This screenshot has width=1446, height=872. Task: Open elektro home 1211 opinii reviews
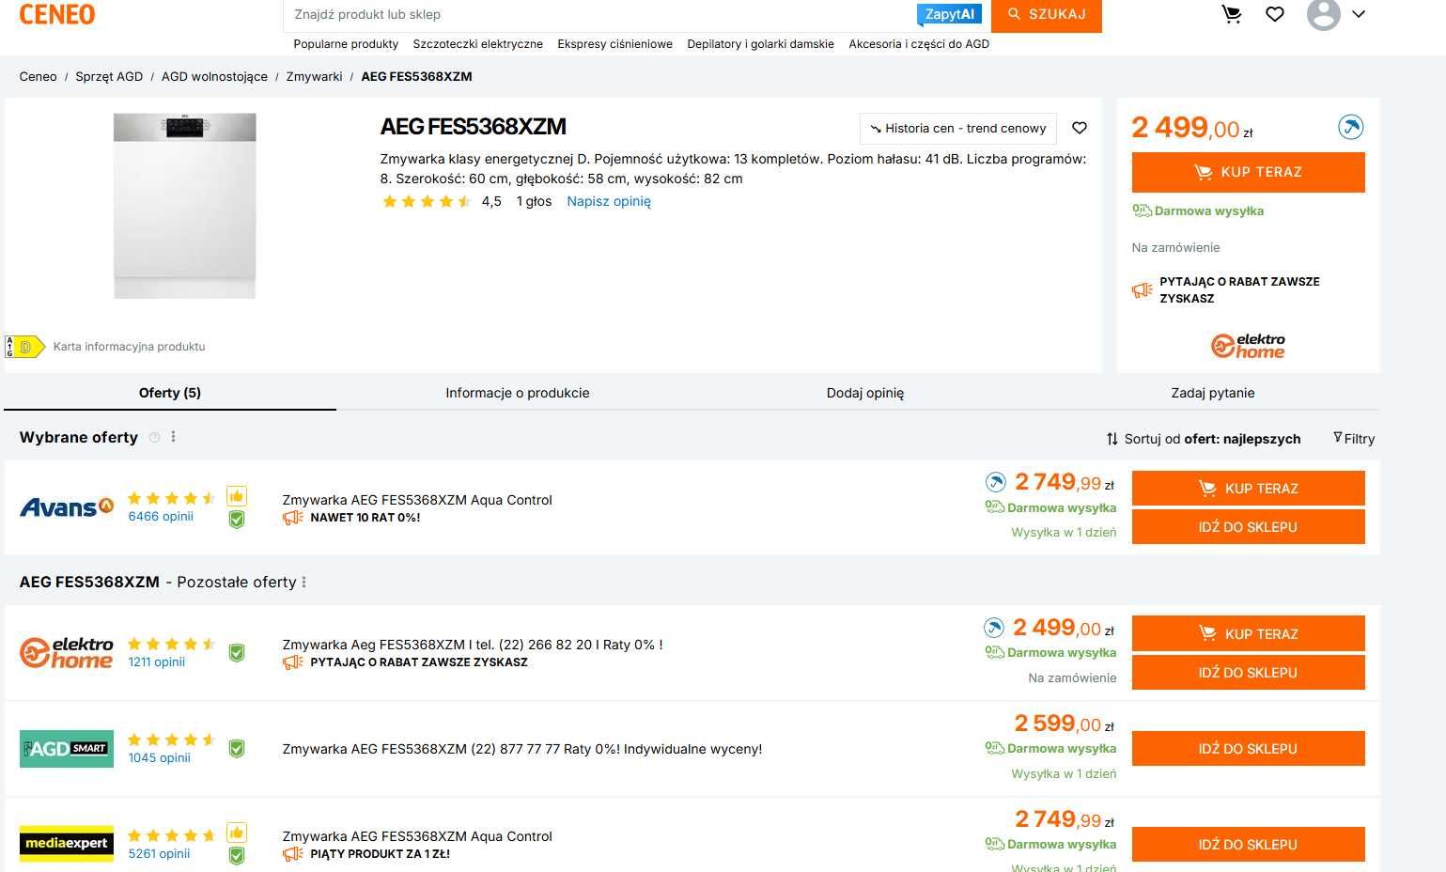[x=157, y=662]
